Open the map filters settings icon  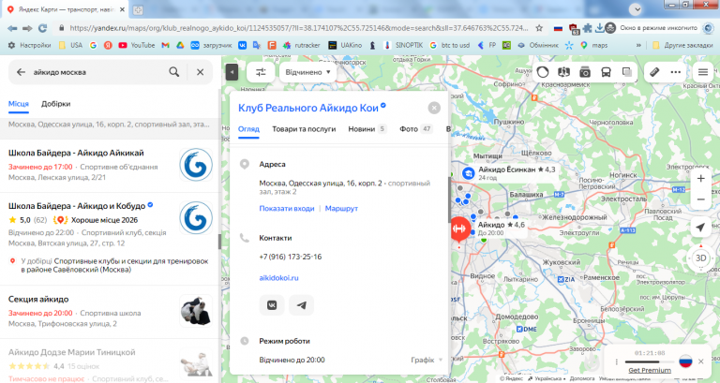click(261, 72)
